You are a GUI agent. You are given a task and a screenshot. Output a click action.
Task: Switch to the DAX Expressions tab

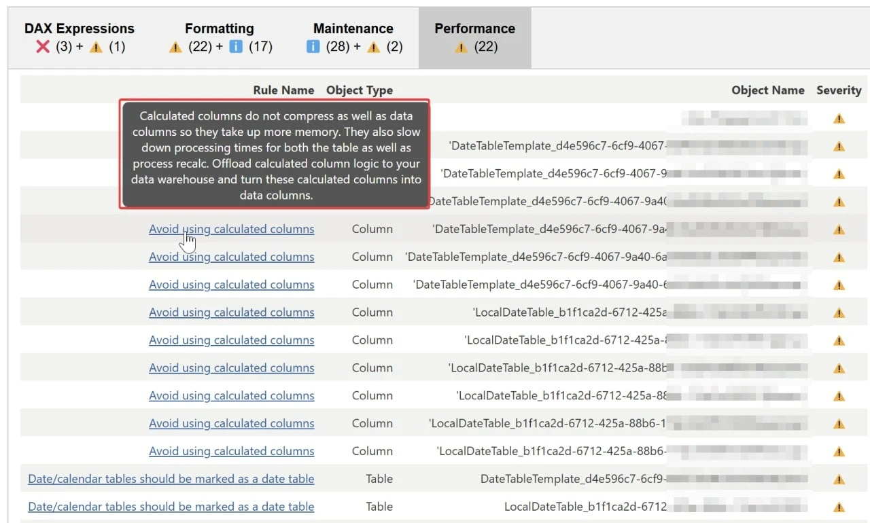(80, 37)
